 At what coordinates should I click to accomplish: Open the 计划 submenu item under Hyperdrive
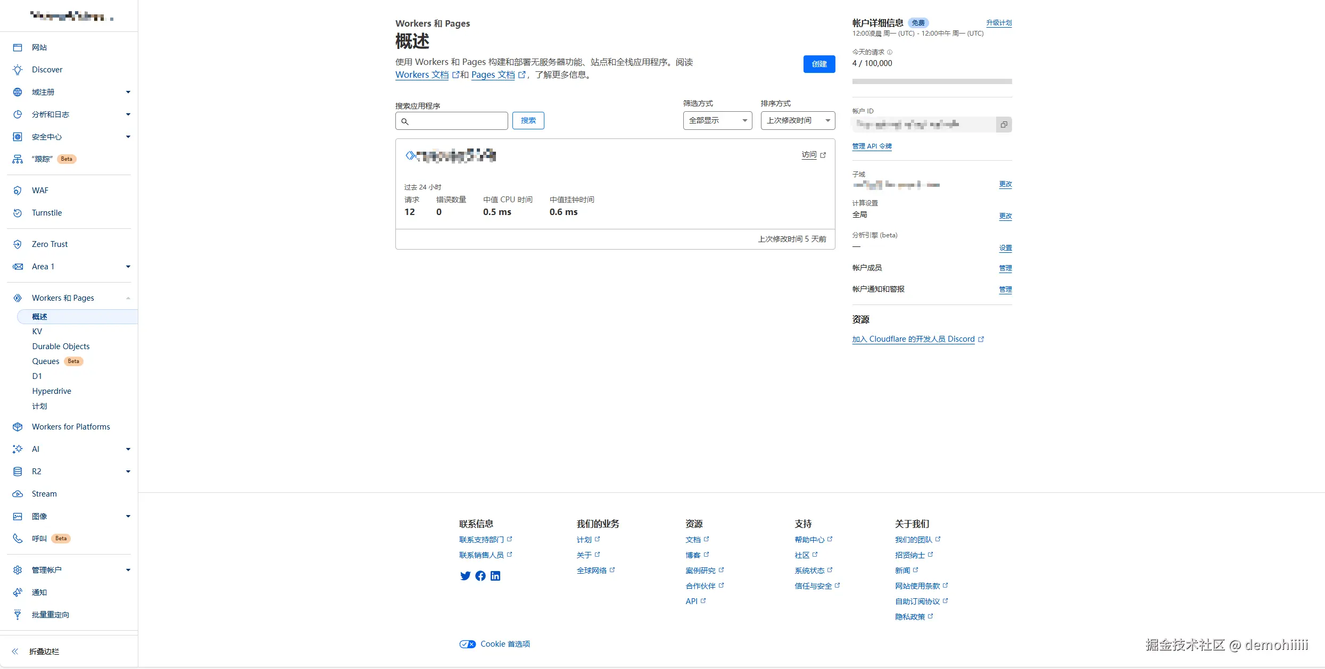(39, 406)
